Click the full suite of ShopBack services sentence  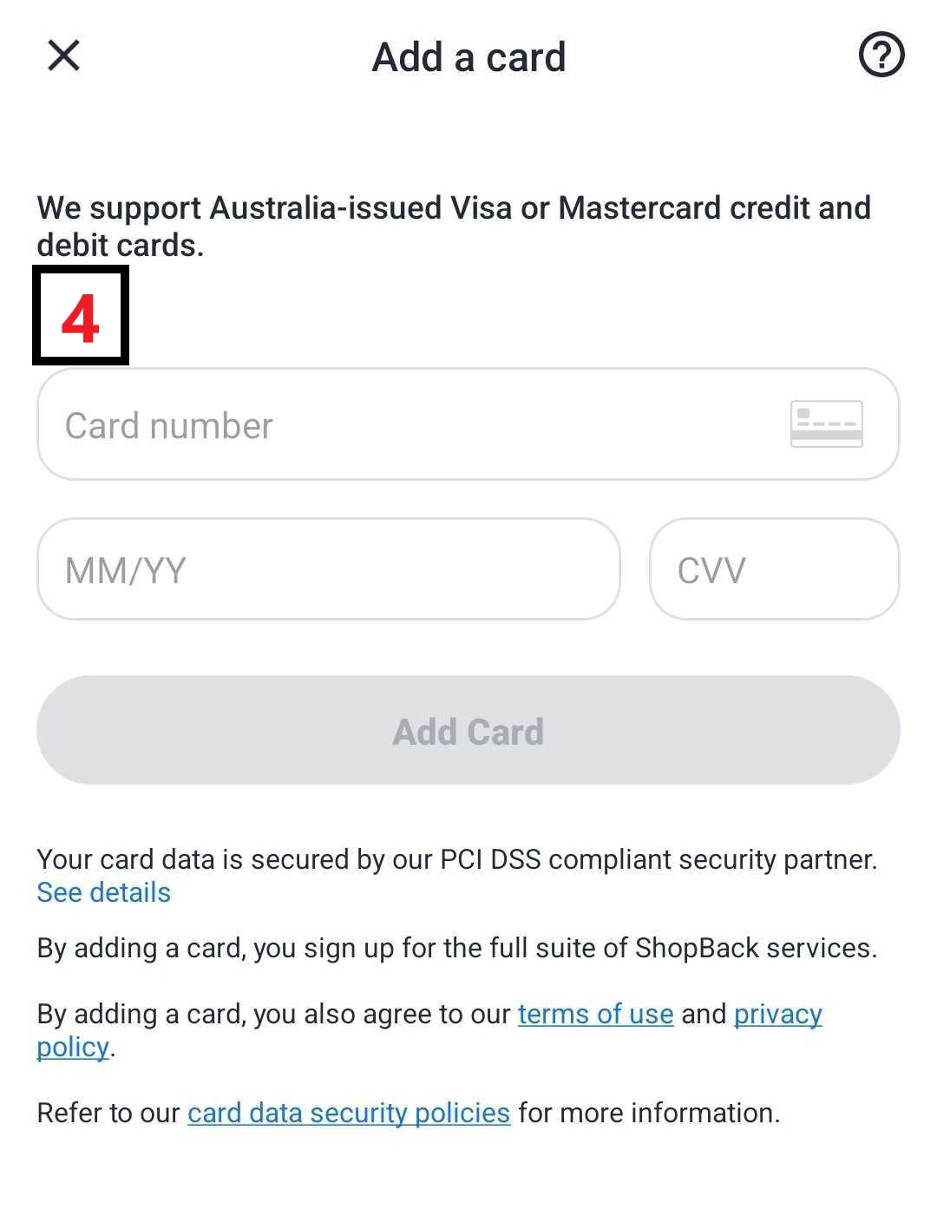pyautogui.click(x=457, y=948)
